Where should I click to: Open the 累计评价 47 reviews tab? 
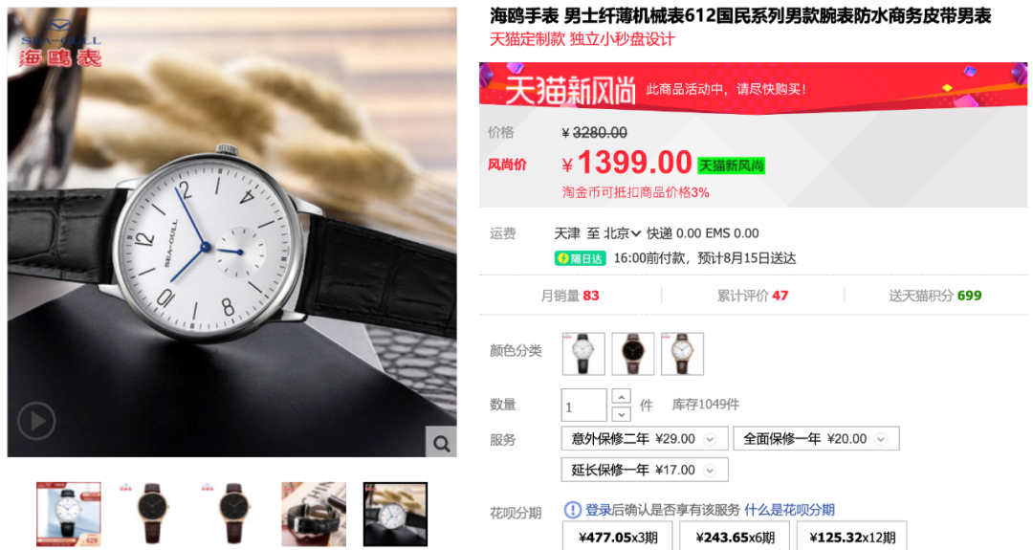coord(753,296)
